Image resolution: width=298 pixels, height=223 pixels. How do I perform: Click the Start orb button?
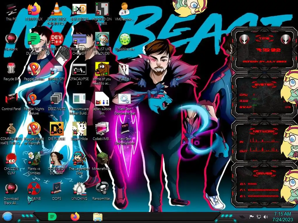point(8,217)
